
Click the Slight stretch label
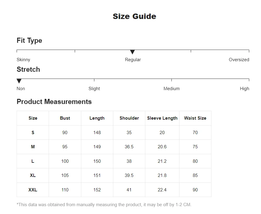coord(94,89)
